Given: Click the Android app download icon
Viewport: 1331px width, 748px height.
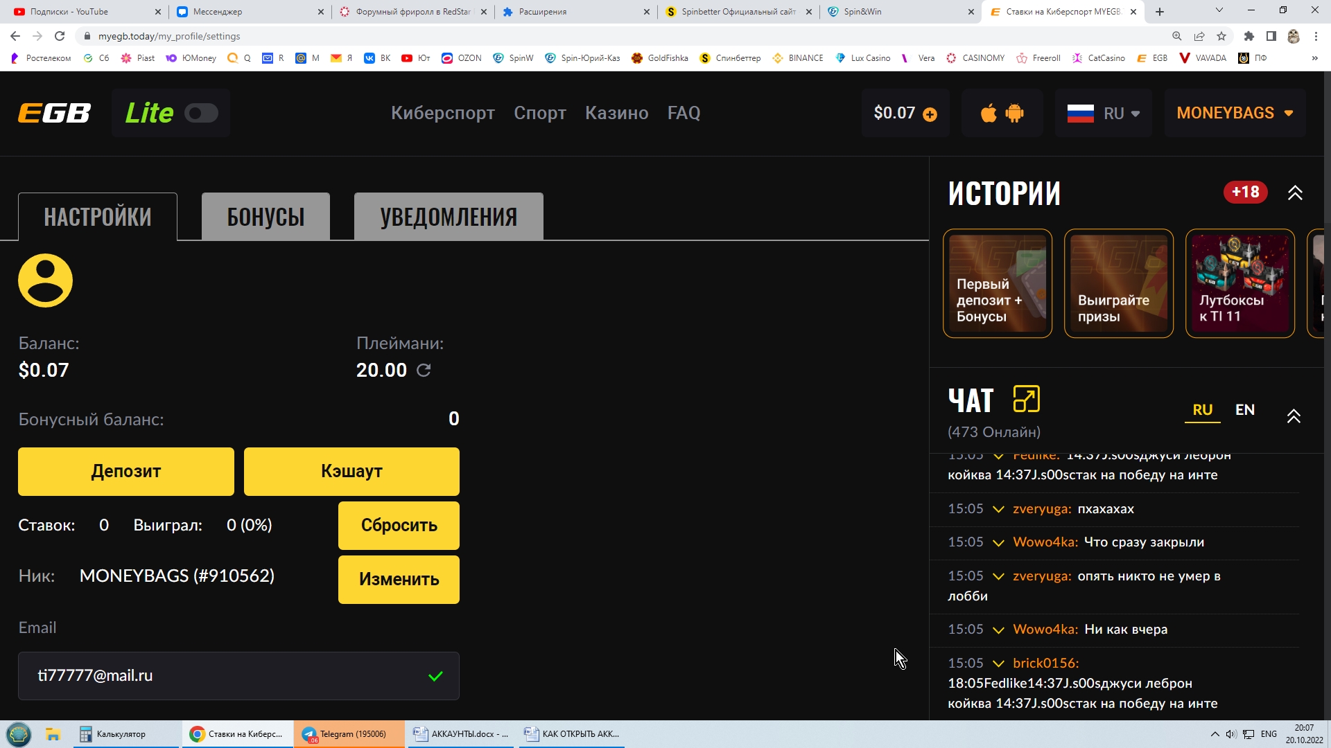Looking at the screenshot, I should coord(1014,113).
